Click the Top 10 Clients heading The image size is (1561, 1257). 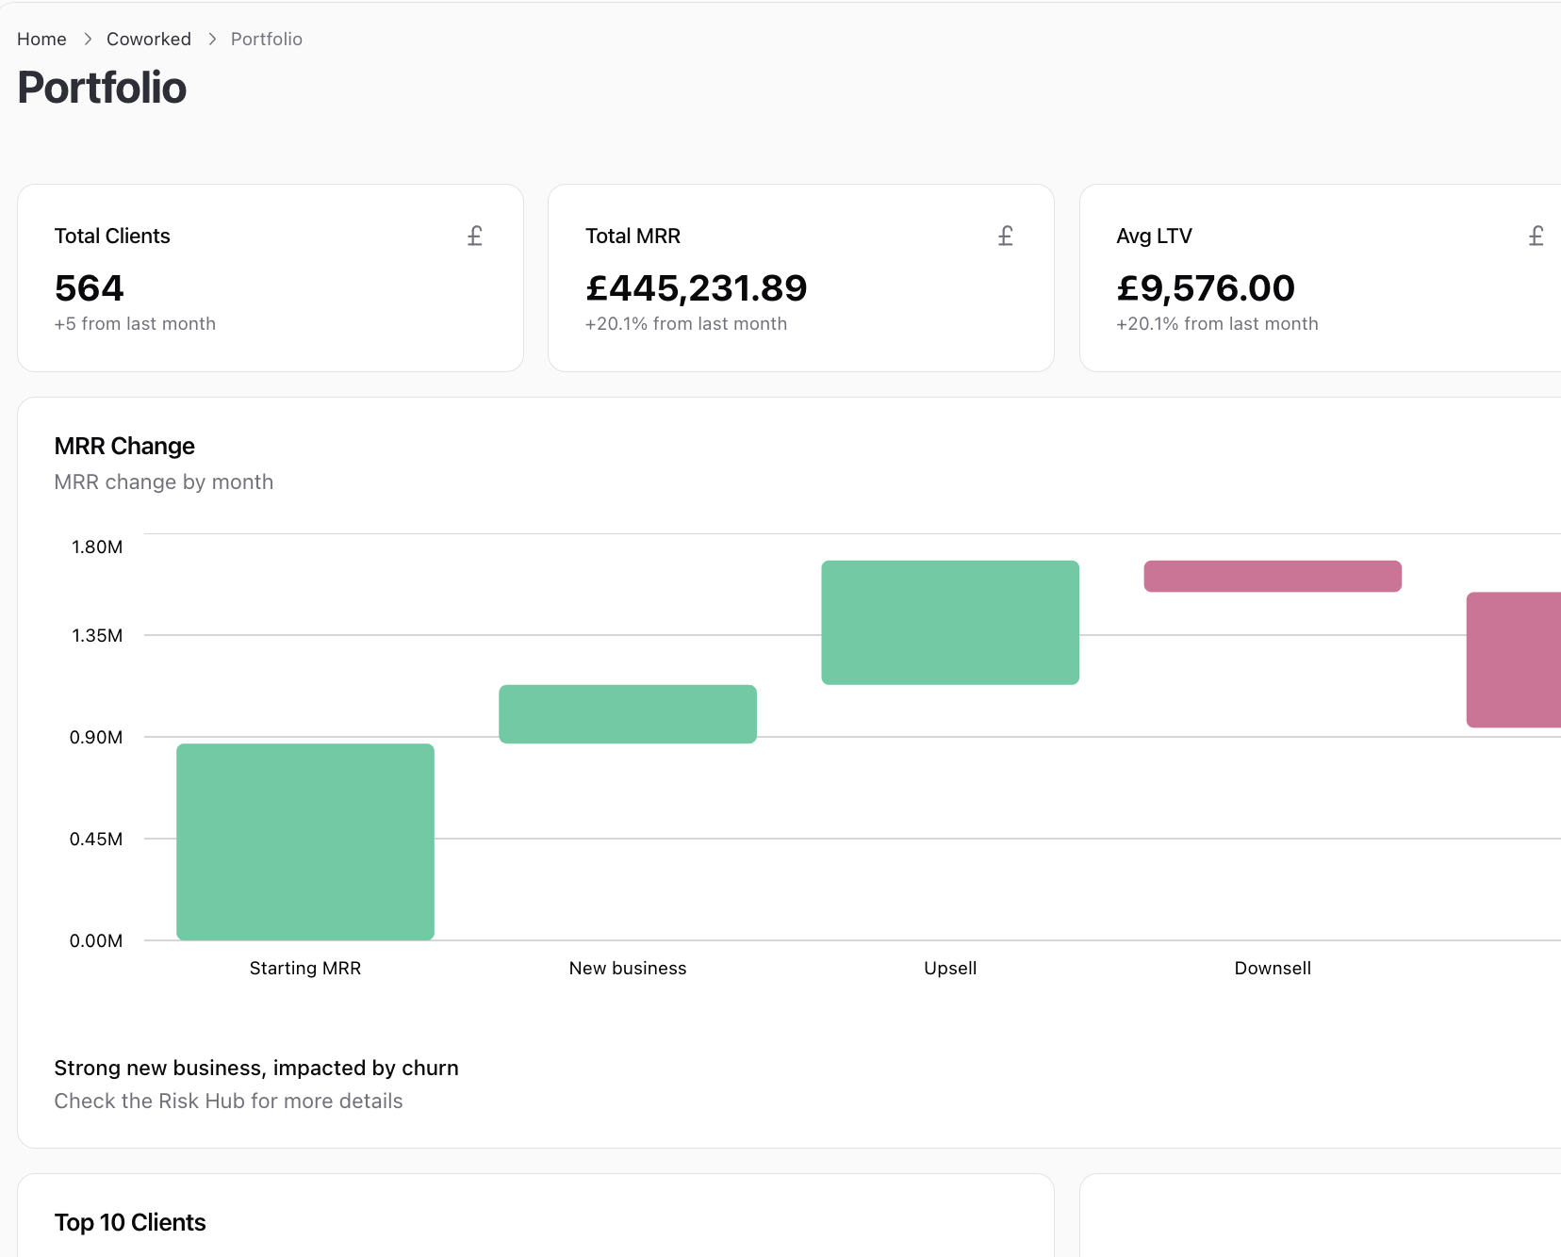[x=130, y=1222]
